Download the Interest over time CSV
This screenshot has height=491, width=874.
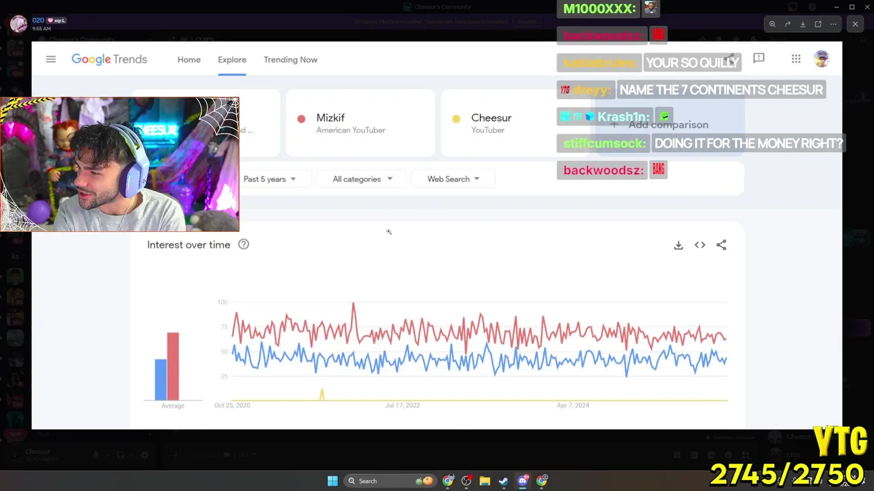(x=679, y=245)
